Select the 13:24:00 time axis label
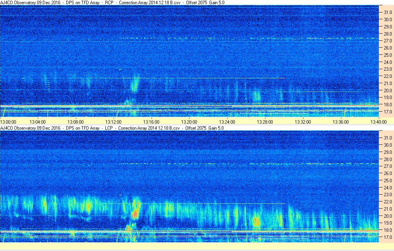394x251 pixels. pyautogui.click(x=227, y=122)
